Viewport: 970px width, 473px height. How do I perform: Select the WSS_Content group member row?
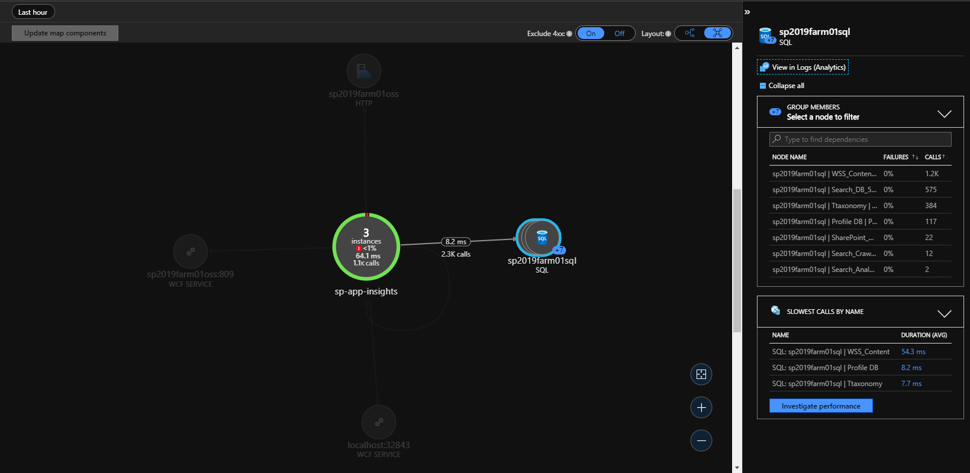pyautogui.click(x=861, y=174)
